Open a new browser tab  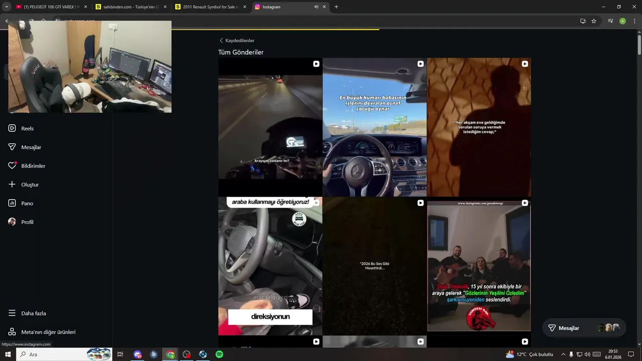click(336, 7)
